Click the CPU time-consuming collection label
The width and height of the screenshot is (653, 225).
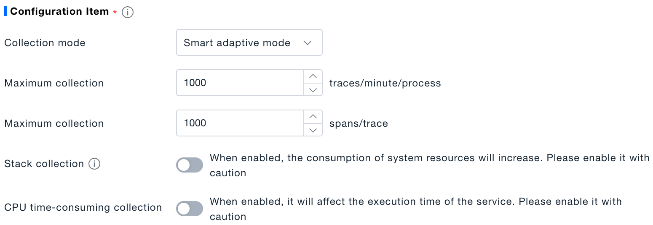pyautogui.click(x=83, y=207)
